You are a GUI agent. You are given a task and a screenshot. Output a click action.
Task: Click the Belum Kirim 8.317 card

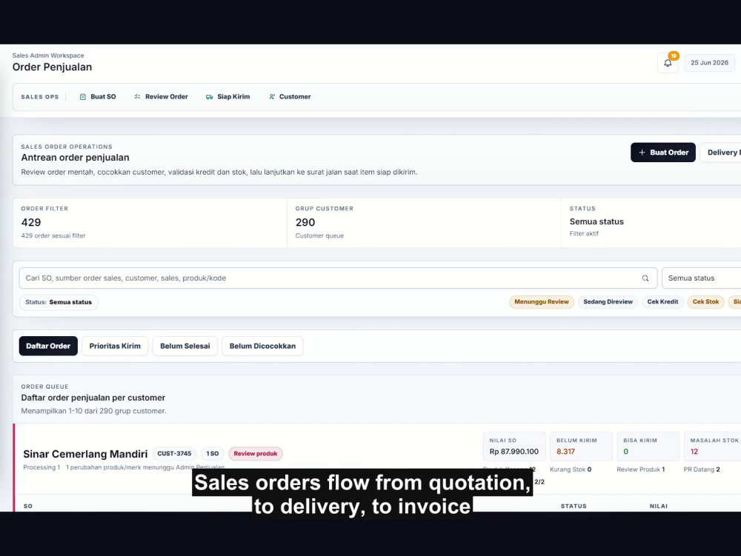[x=581, y=446]
